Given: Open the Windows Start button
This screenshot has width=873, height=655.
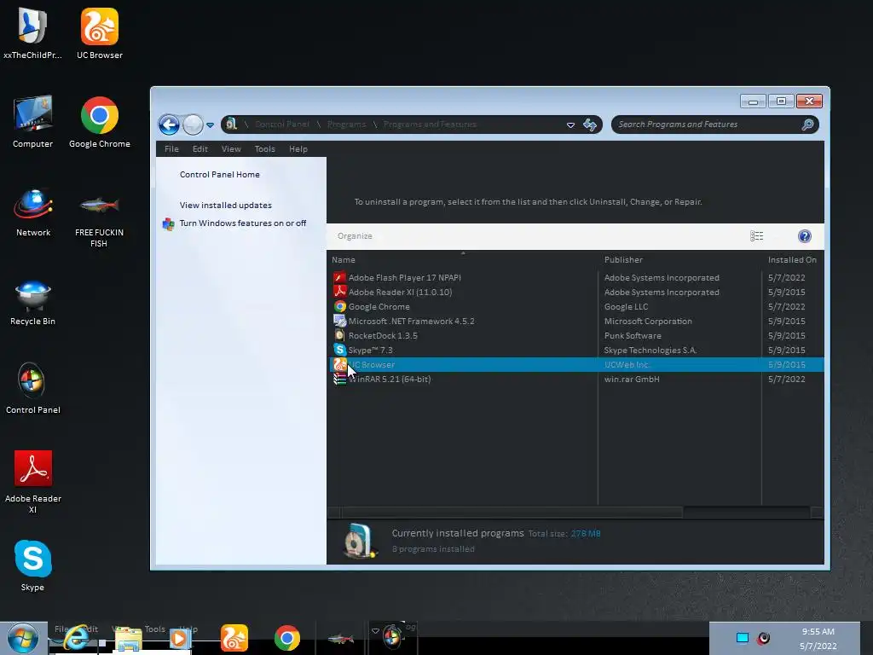Looking at the screenshot, I should pyautogui.click(x=23, y=638).
